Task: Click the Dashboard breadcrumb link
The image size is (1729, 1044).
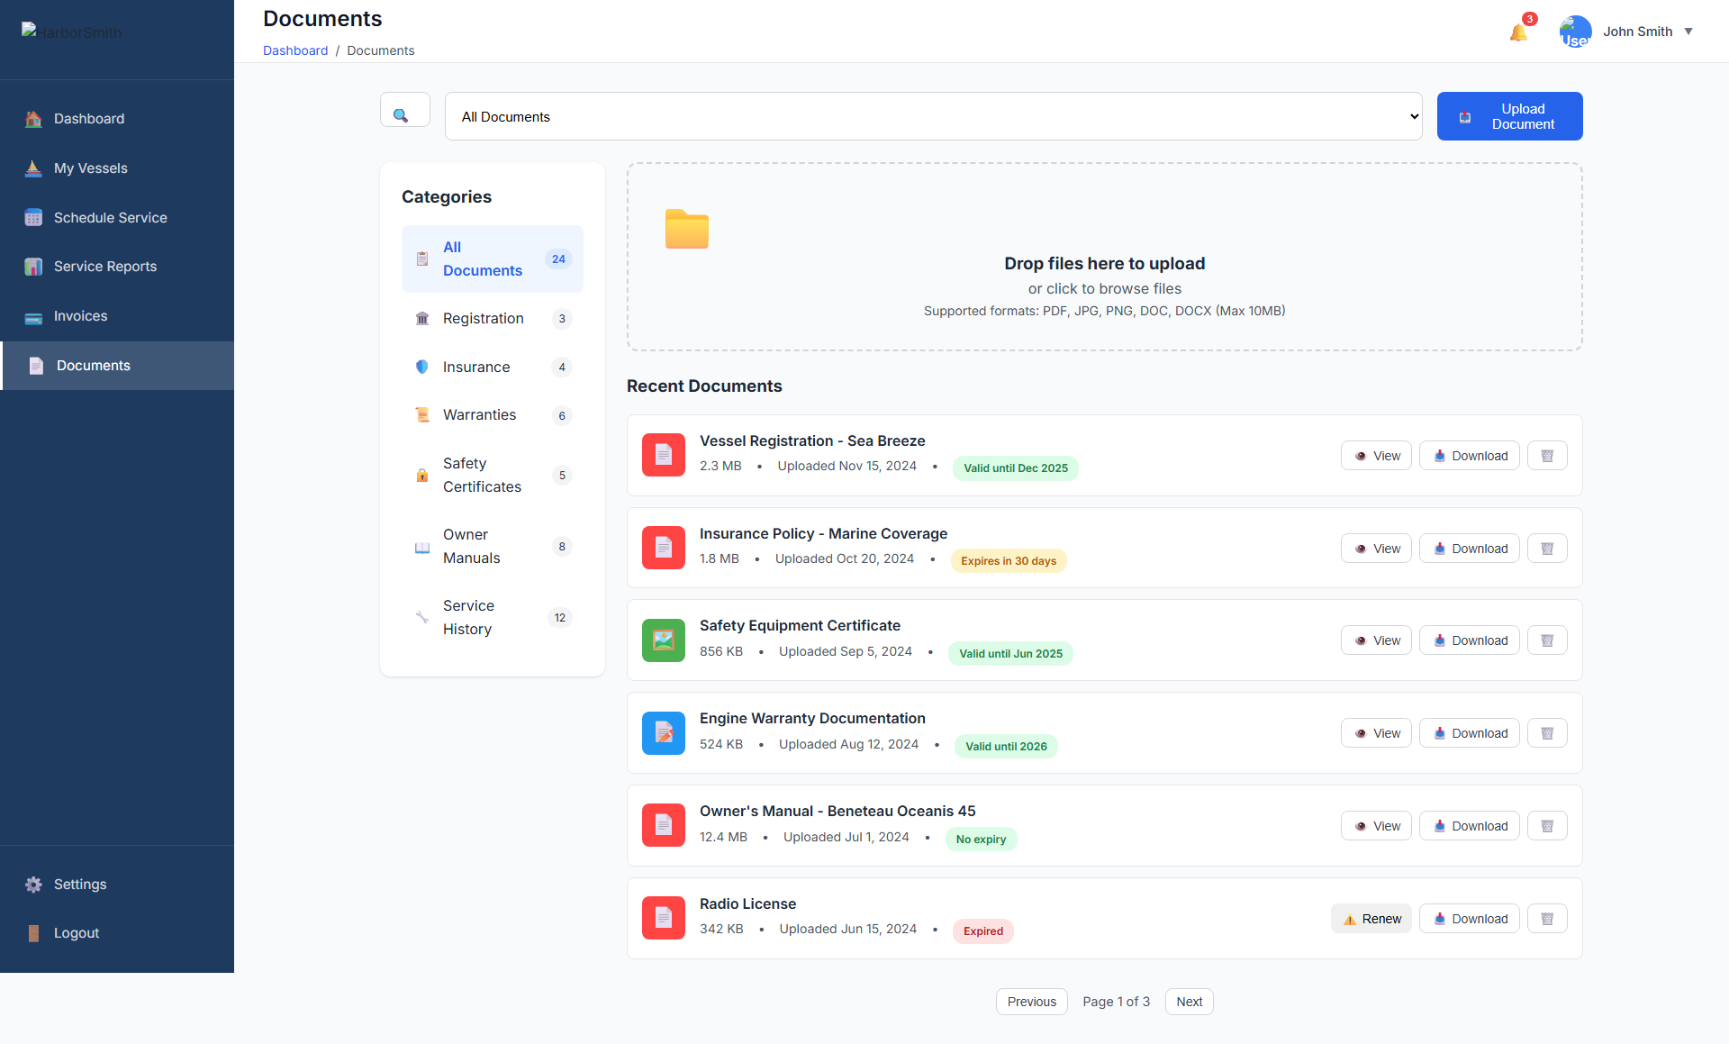Action: pyautogui.click(x=295, y=50)
